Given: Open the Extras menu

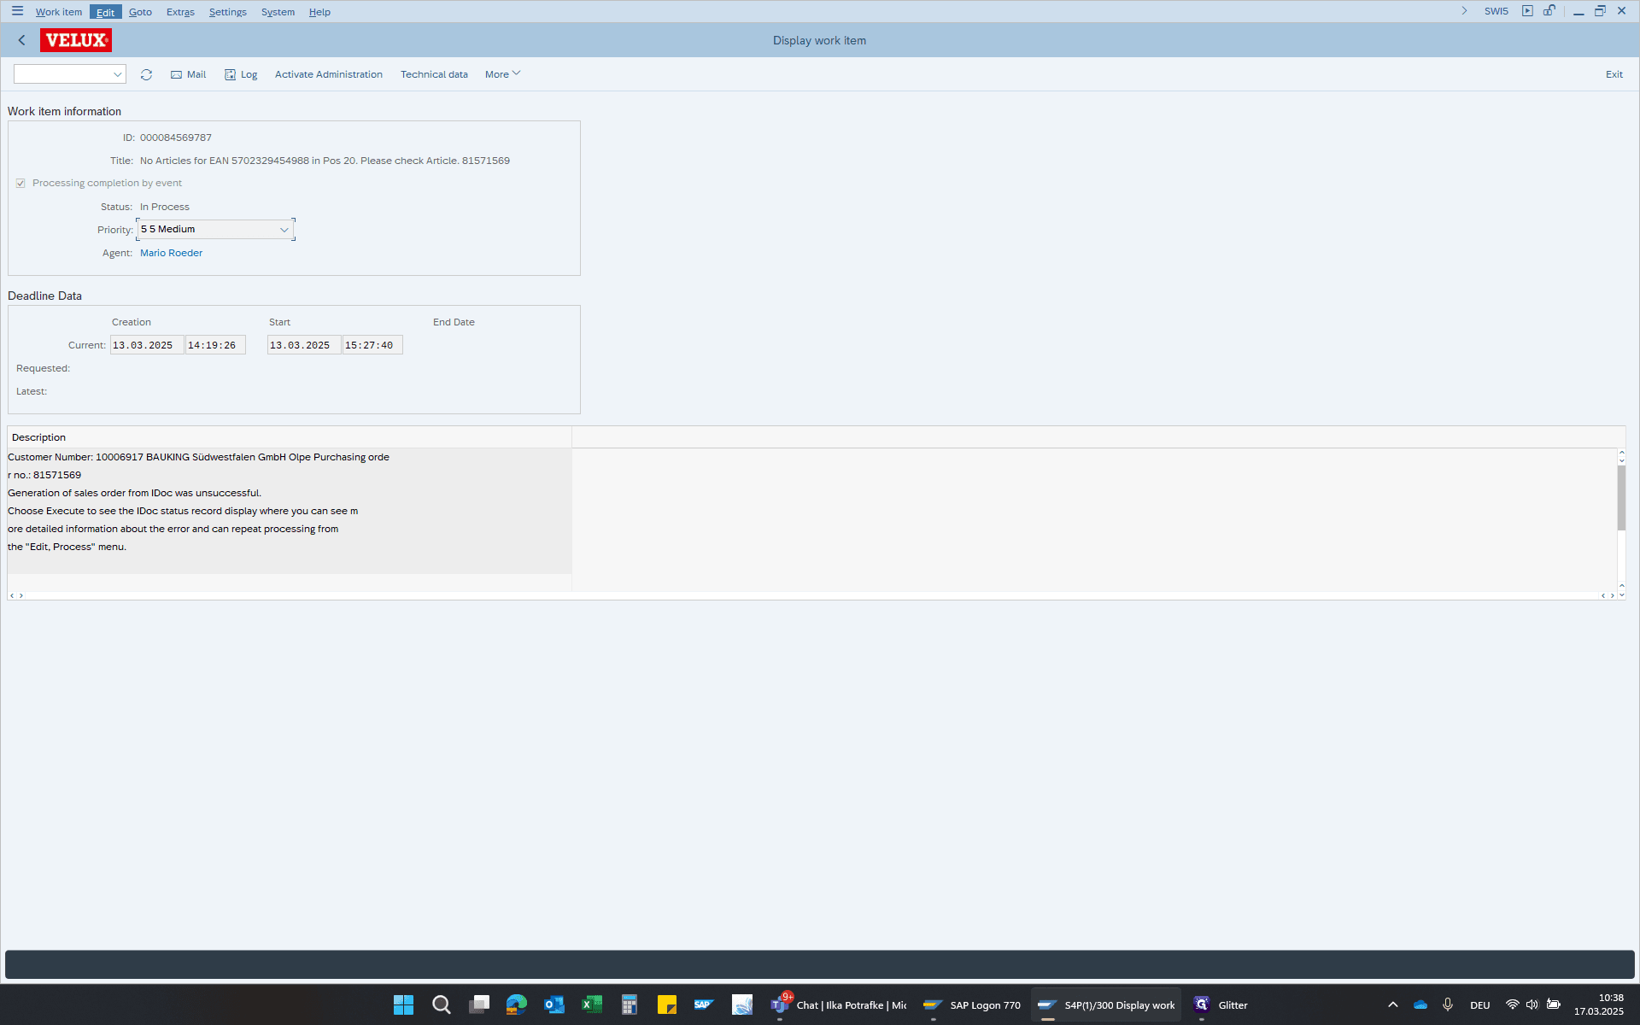Looking at the screenshot, I should click(x=180, y=12).
